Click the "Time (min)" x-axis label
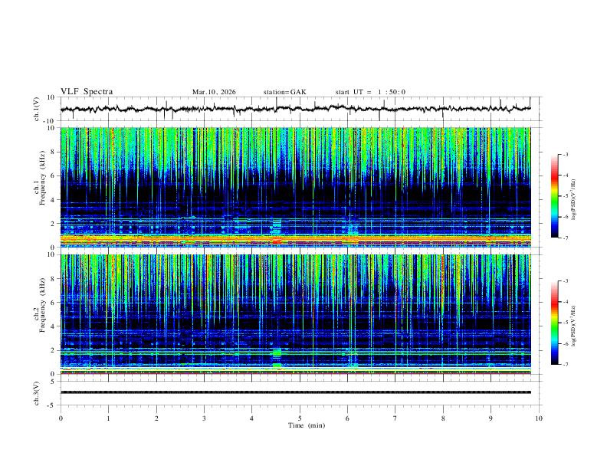607x469 pixels. [307, 425]
